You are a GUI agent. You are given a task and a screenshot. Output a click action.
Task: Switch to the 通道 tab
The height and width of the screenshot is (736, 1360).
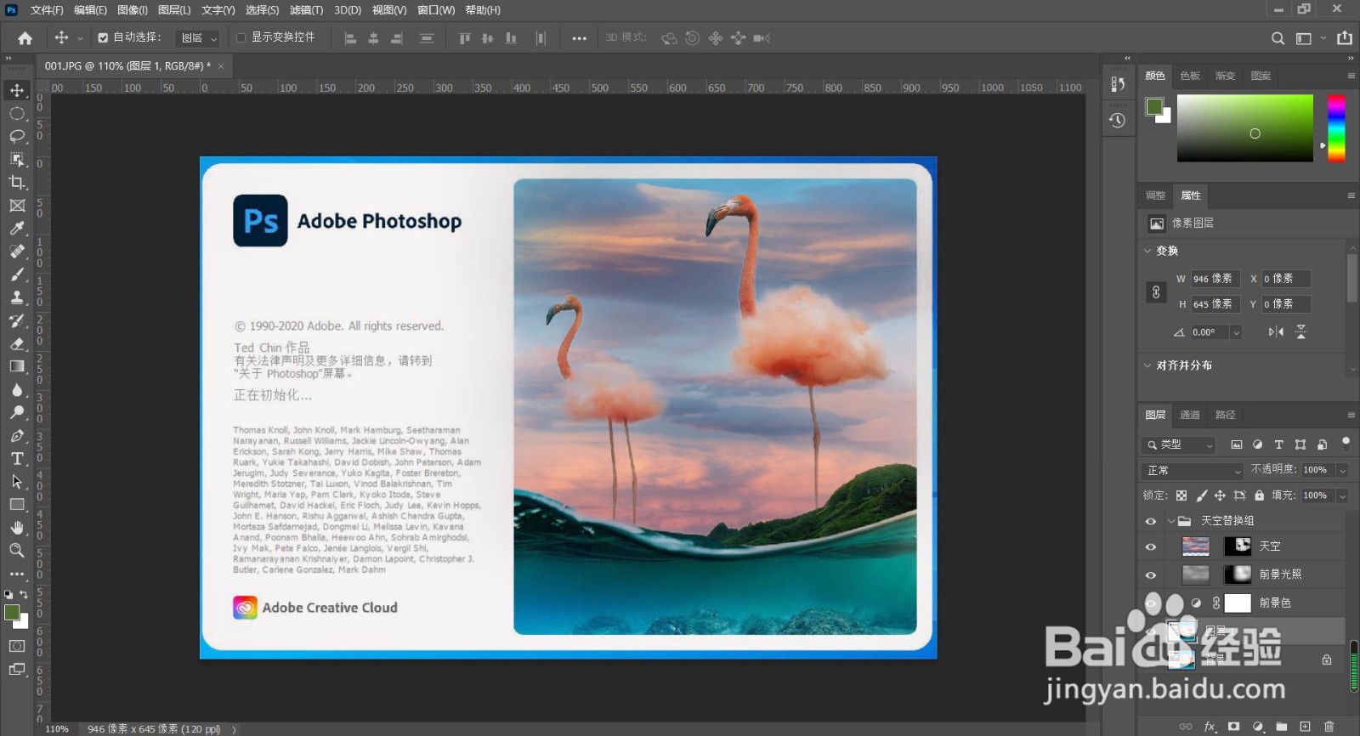tap(1190, 415)
